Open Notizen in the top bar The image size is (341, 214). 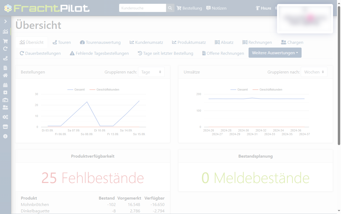pos(216,8)
